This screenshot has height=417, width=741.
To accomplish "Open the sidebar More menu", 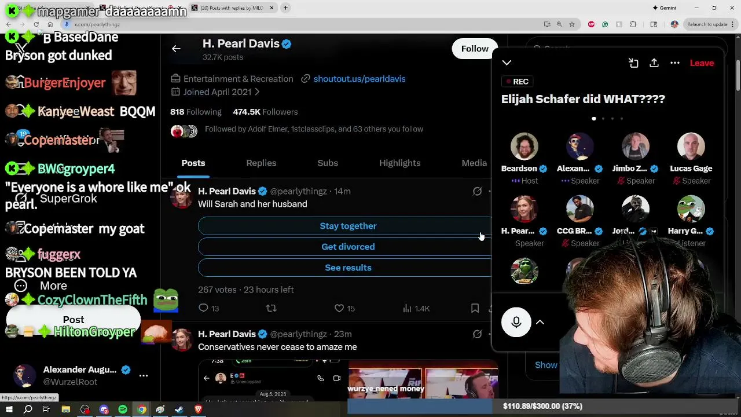I will pos(42,286).
